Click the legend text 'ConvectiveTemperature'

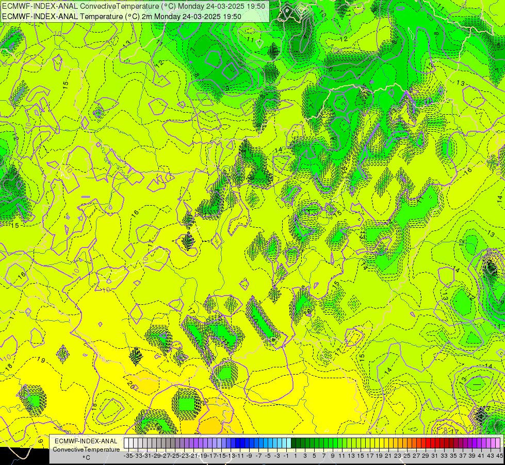[x=86, y=450]
